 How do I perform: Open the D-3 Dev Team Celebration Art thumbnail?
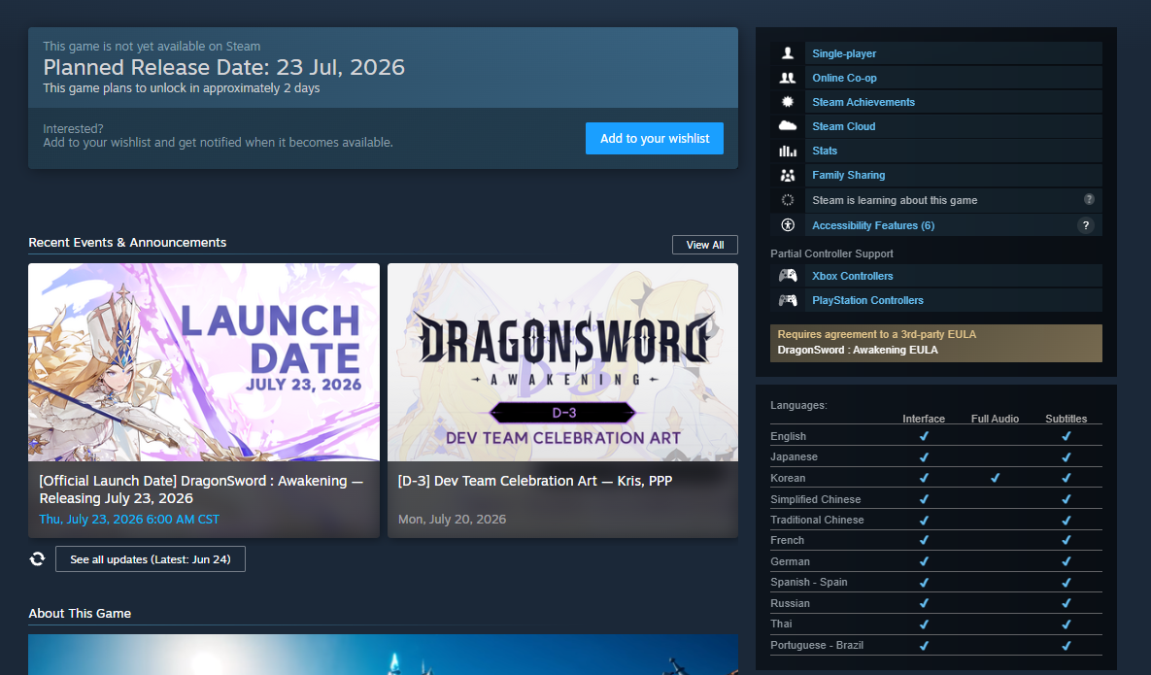pyautogui.click(x=563, y=362)
